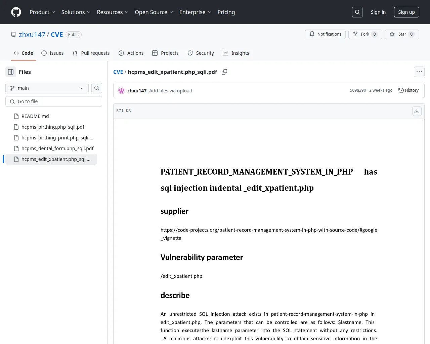Click zhxu147 author name in commit bar

tap(137, 91)
